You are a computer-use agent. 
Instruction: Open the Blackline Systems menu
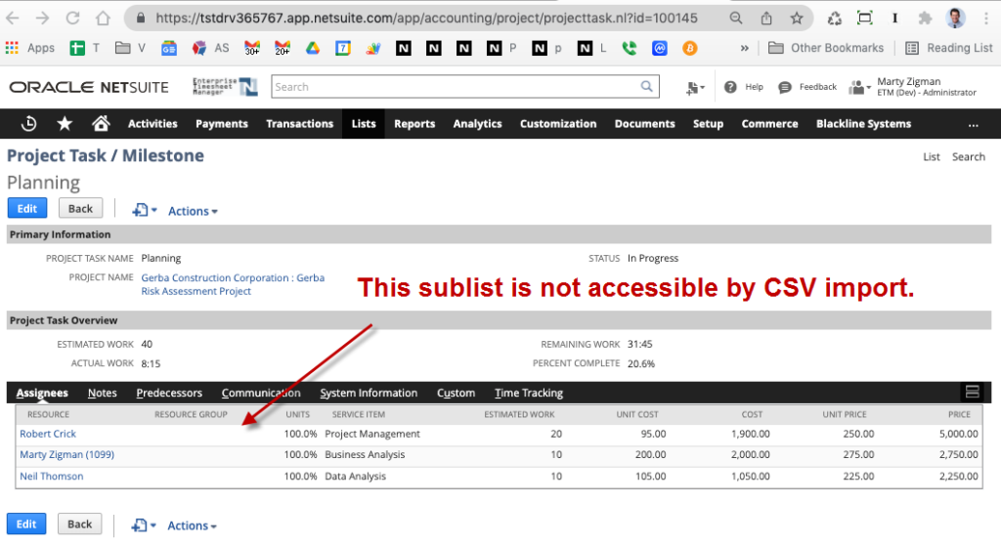[863, 124]
